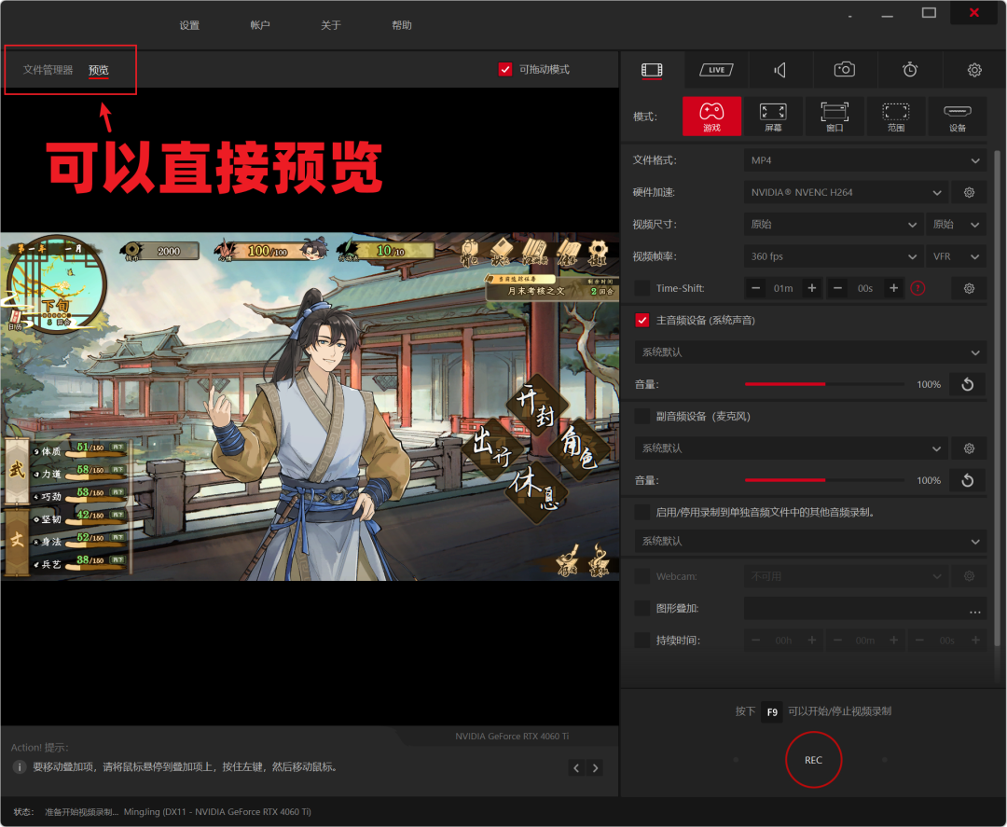
Task: Open the secondary 原始 size dropdown
Action: [957, 224]
